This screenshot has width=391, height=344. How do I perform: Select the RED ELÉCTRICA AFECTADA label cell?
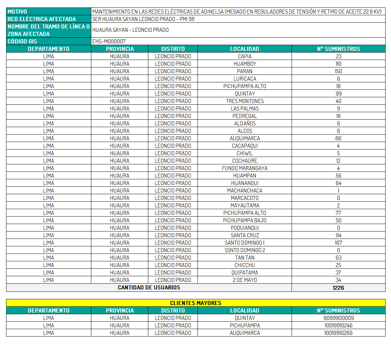point(49,19)
